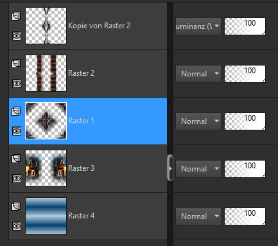278x246 pixels.
Task: Set the opacity slider of Raster 1
Action: (245, 121)
